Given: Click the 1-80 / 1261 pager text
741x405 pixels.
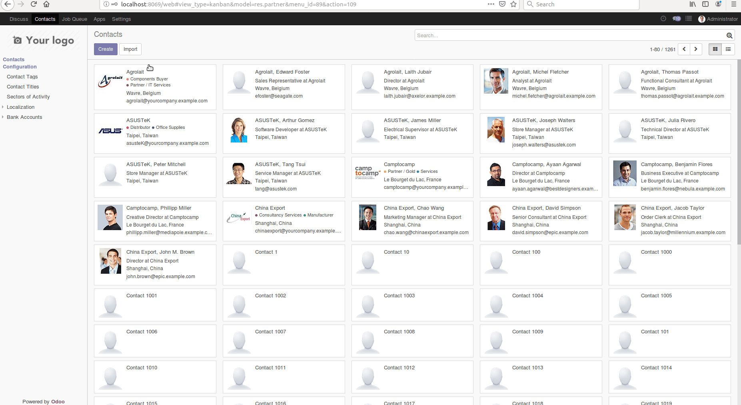Looking at the screenshot, I should click(x=662, y=49).
